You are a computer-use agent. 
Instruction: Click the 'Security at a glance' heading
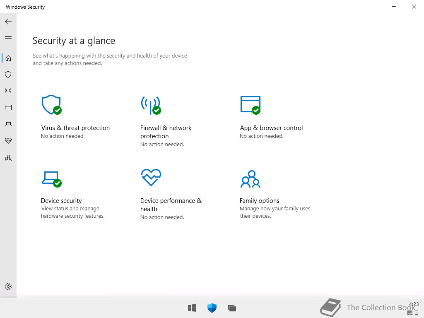(74, 41)
